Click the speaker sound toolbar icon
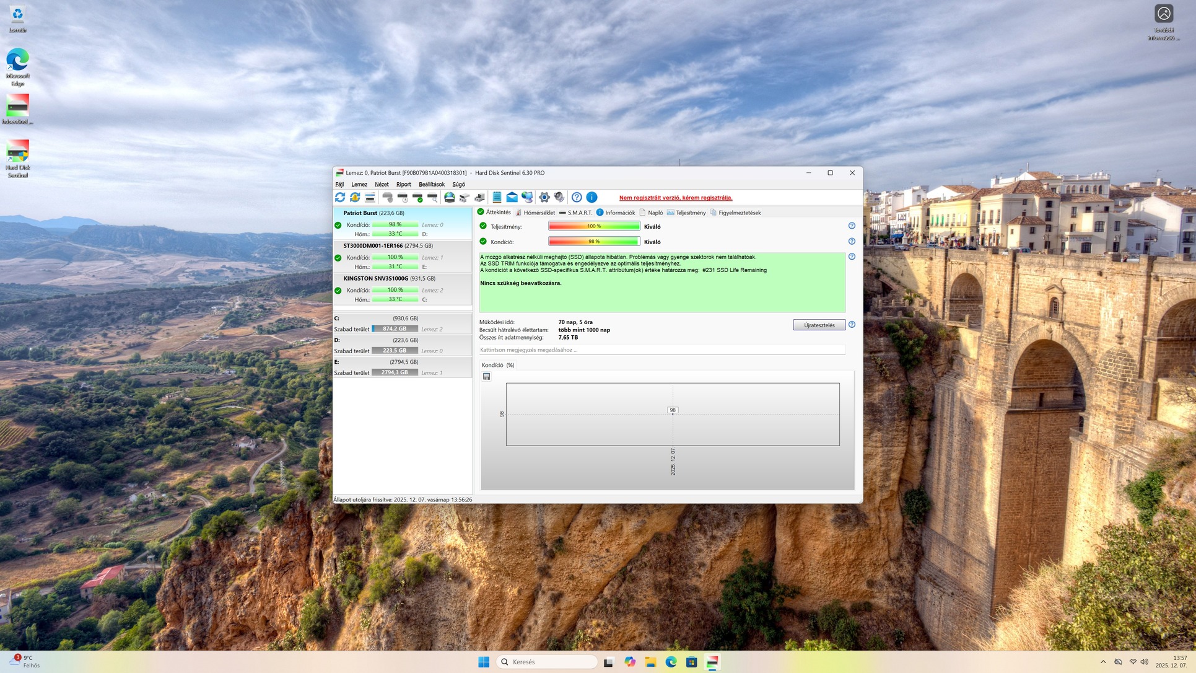Screen dimensions: 1196x673 tap(559, 197)
